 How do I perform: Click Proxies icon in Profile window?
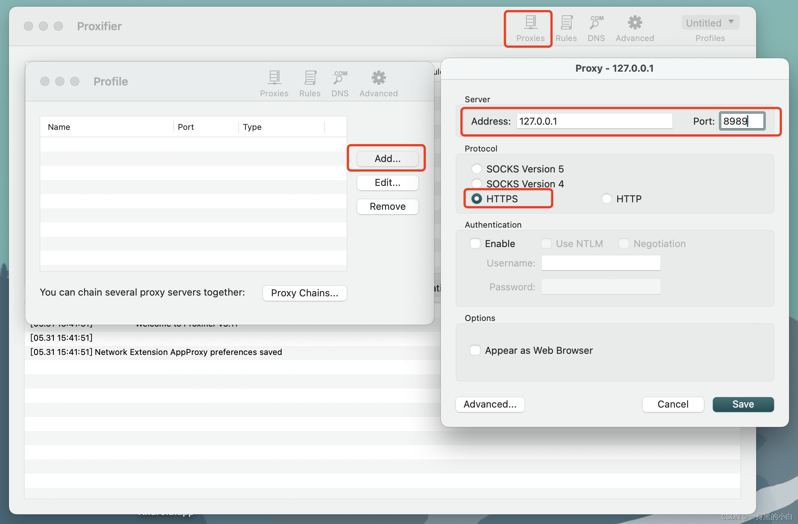click(x=274, y=83)
